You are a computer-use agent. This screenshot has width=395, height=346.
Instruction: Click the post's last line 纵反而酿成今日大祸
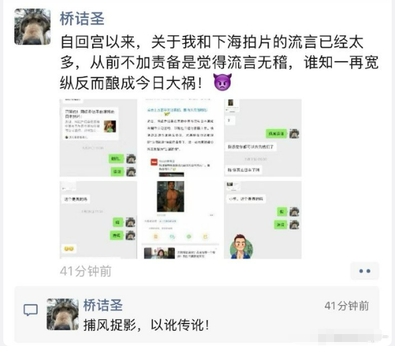click(x=131, y=83)
